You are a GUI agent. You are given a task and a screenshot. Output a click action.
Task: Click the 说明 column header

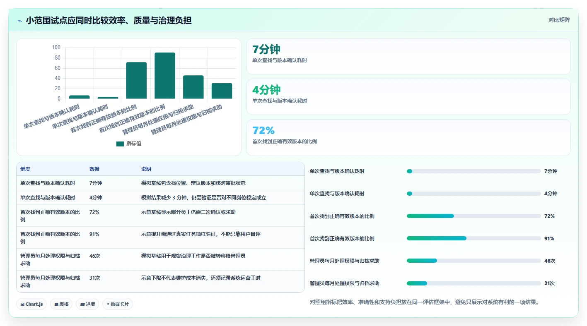pos(146,169)
